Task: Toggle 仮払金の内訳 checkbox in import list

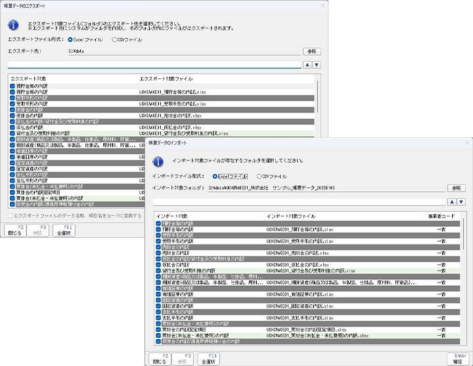Action: click(x=158, y=265)
